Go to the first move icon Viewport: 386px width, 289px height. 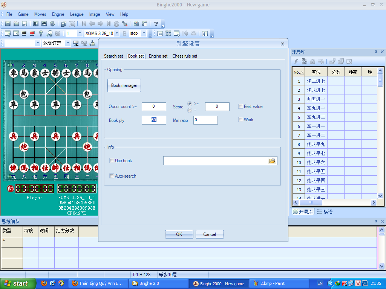tap(84, 24)
